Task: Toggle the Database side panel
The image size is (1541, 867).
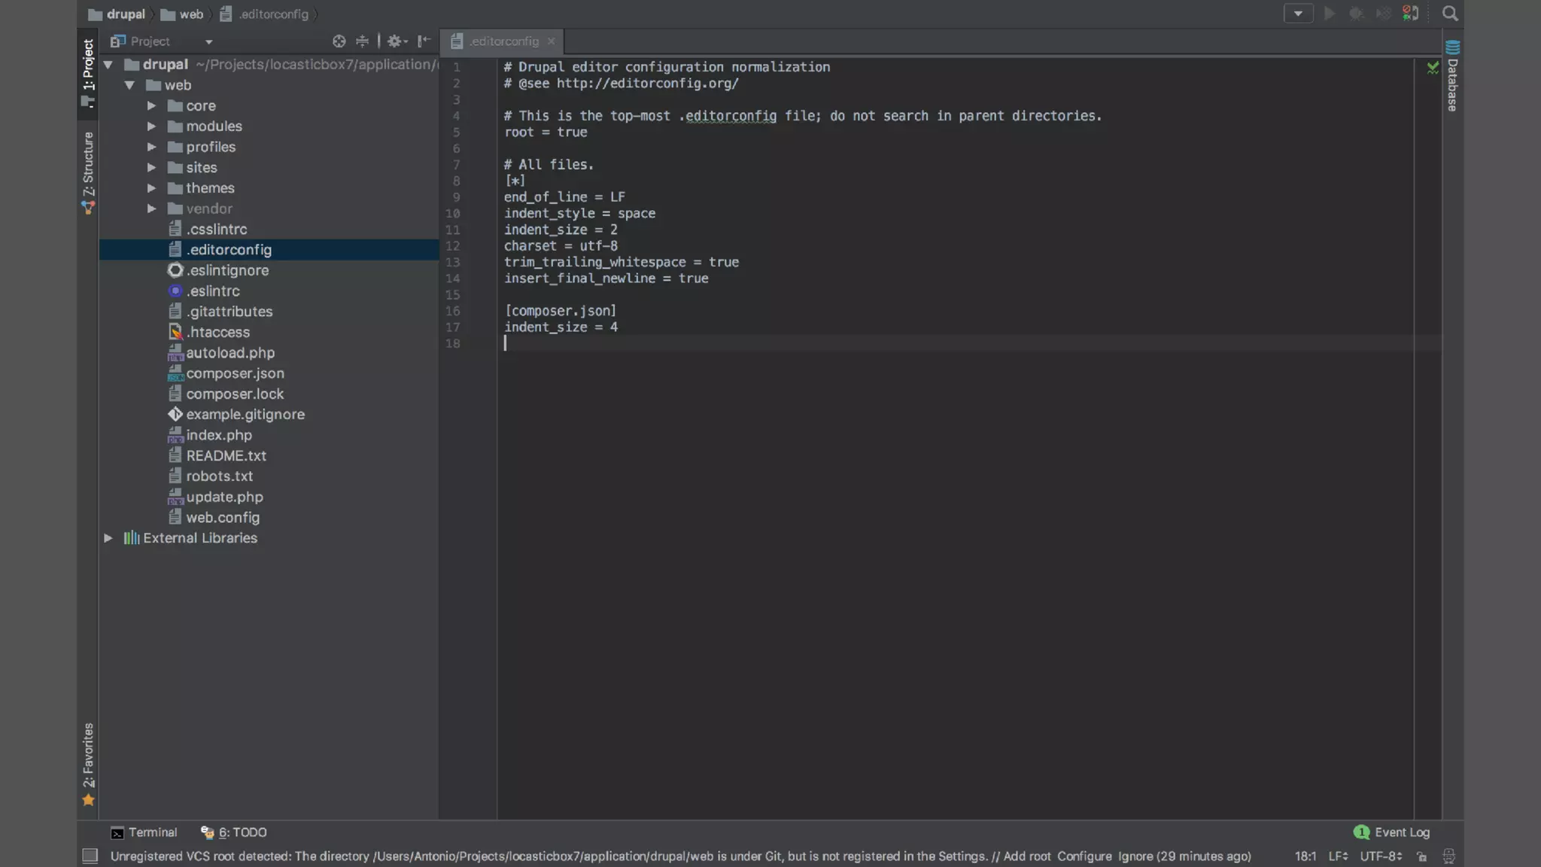Action: pos(1452,77)
